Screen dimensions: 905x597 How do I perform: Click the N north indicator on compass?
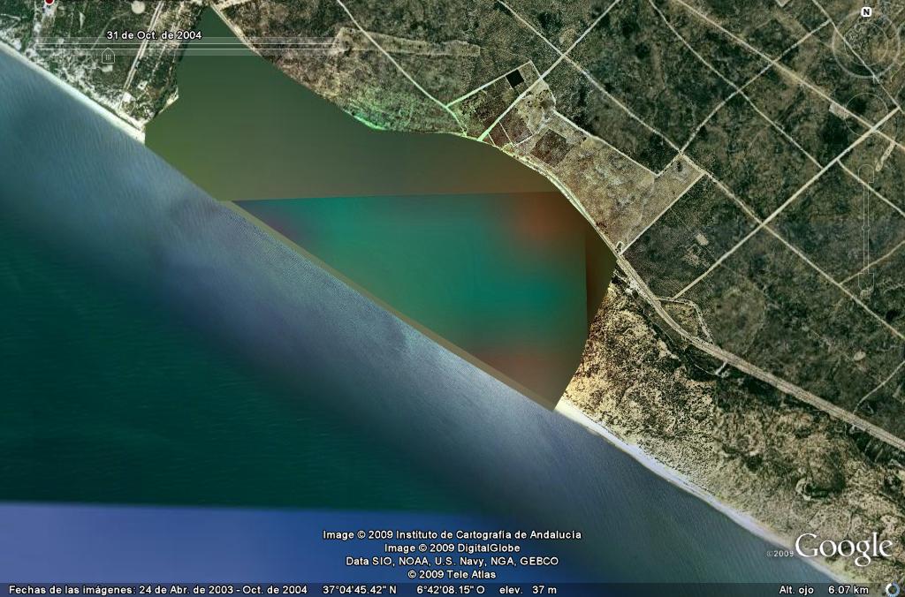click(866, 11)
